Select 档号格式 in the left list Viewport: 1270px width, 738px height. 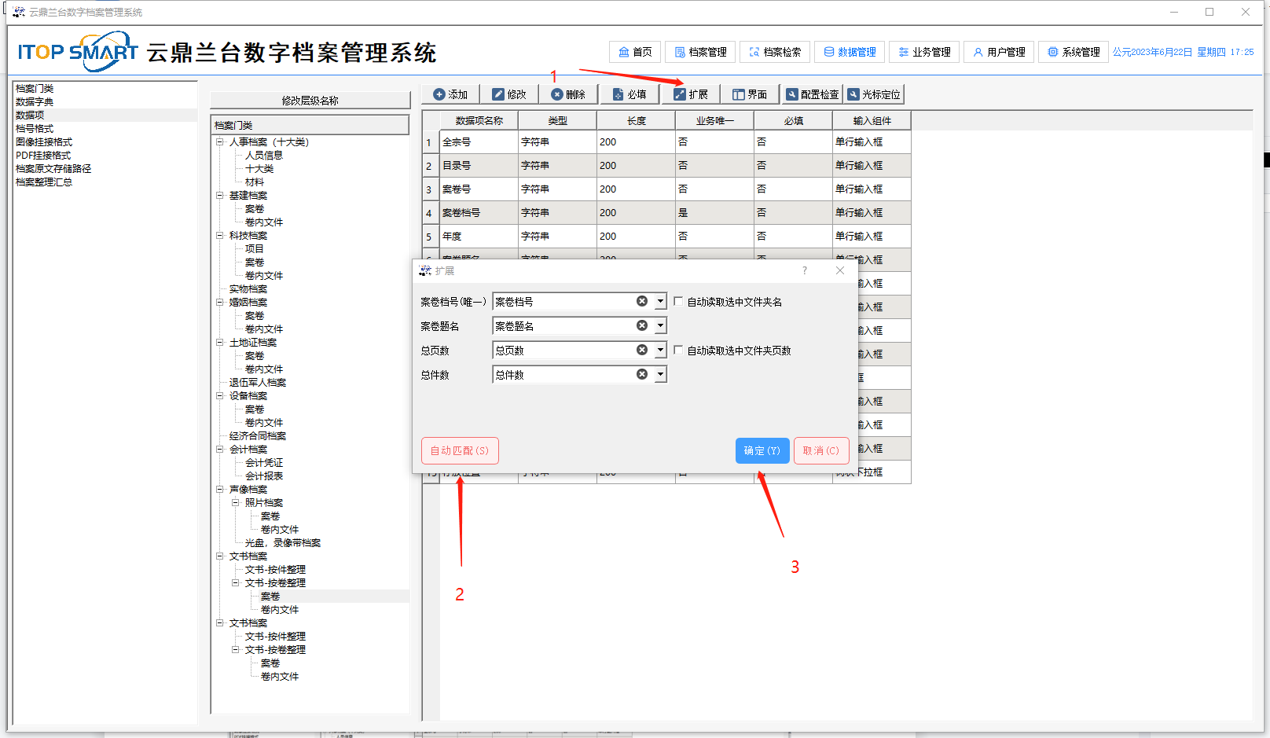(x=35, y=128)
